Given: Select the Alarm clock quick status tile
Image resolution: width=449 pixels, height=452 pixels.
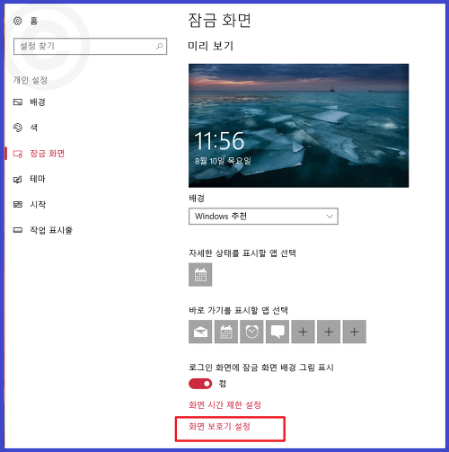Looking at the screenshot, I should click(251, 332).
